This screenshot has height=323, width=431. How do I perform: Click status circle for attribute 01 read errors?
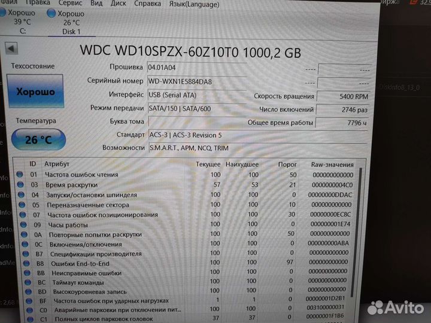pos(21,175)
